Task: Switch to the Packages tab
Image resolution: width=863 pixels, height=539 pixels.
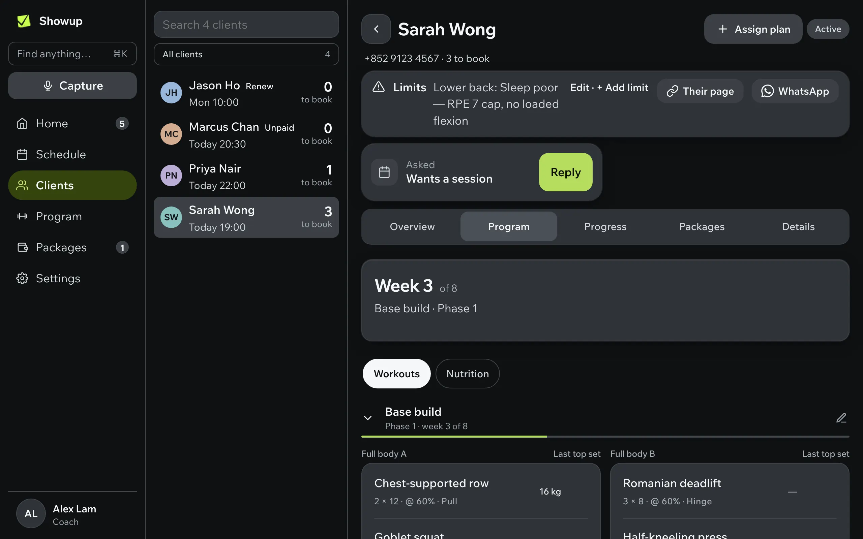Action: 702,227
